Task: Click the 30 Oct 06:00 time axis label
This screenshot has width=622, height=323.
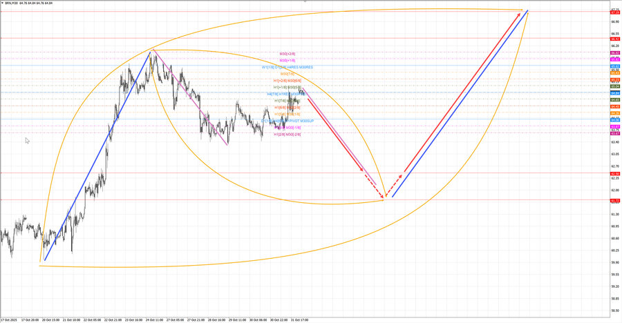Action: [x=258, y=320]
